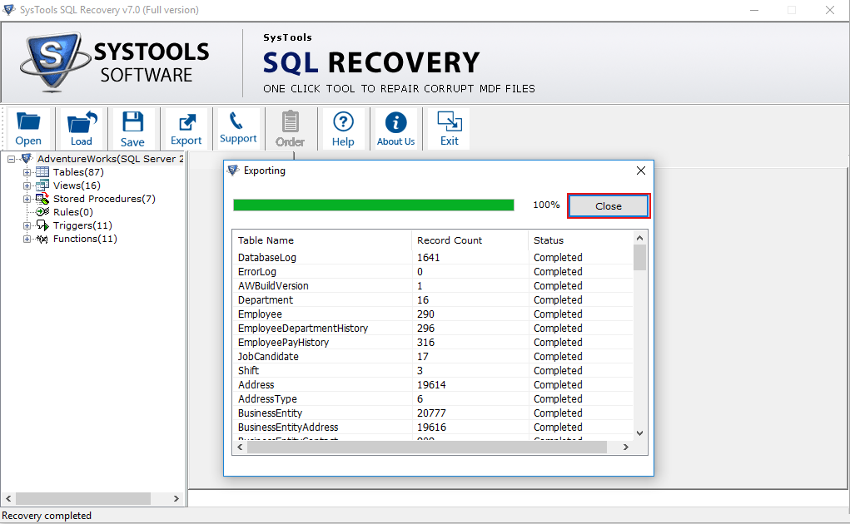Select the AWBuildVersion table row
Screen dimensions: 850x524
pos(433,286)
